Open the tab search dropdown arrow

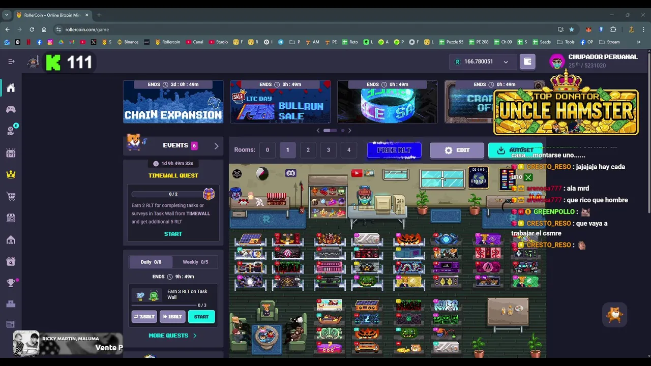(x=7, y=15)
